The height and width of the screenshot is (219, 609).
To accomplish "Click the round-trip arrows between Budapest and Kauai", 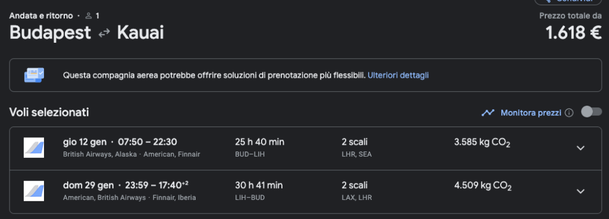I will (104, 34).
